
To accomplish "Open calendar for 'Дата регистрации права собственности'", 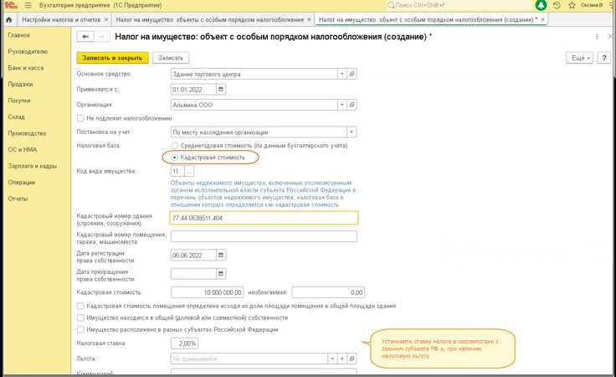I will point(221,256).
